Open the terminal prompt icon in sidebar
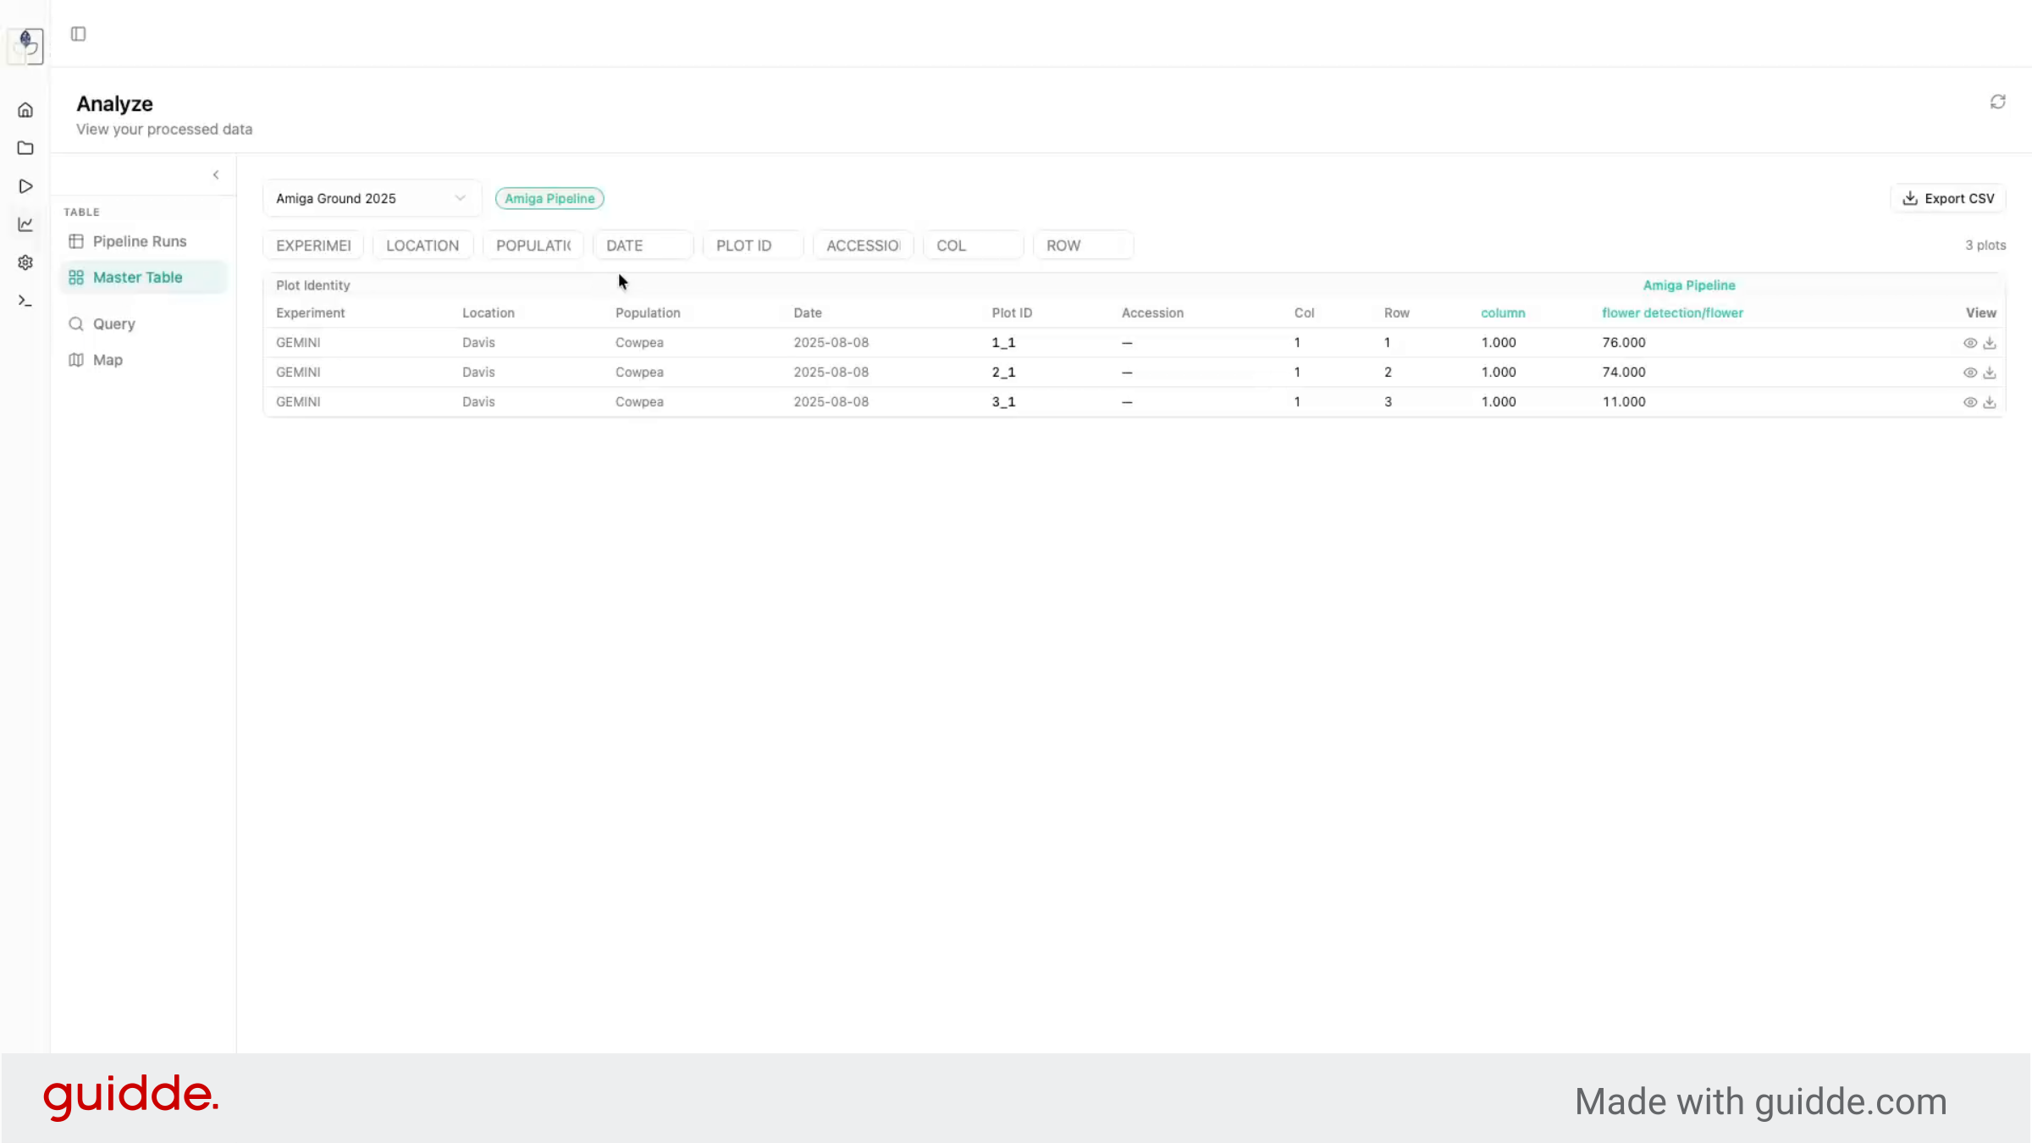The image size is (2032, 1143). coord(25,301)
